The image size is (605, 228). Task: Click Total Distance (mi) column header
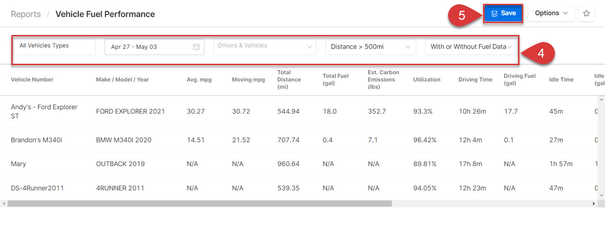(289, 79)
